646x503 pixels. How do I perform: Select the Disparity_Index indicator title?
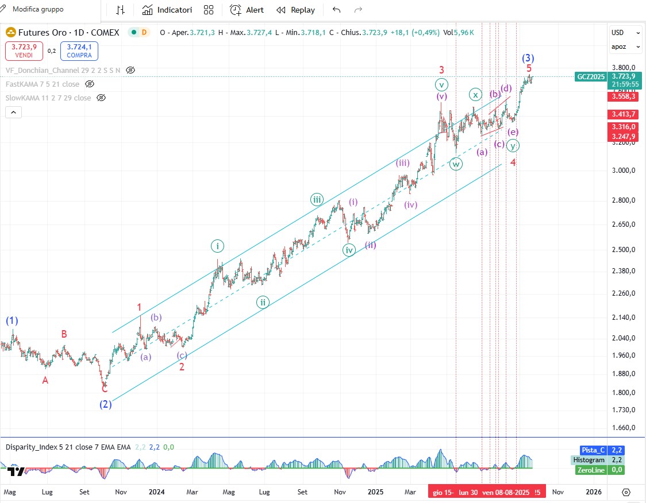(68, 447)
